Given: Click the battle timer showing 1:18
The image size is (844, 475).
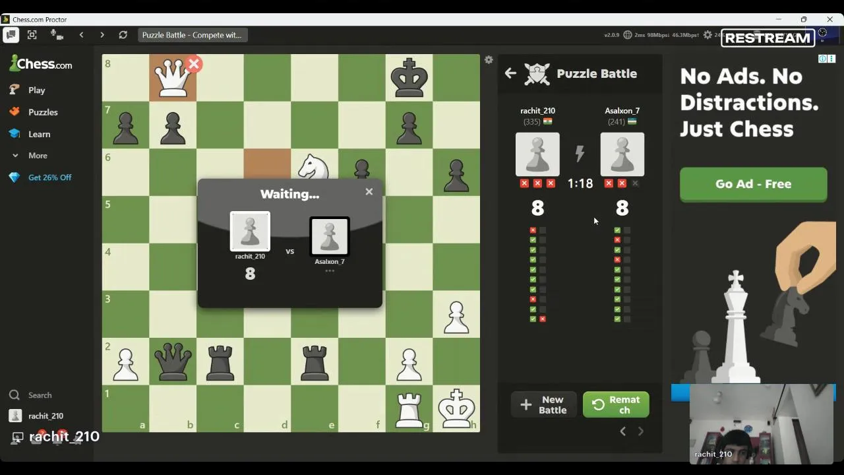Looking at the screenshot, I should [580, 183].
